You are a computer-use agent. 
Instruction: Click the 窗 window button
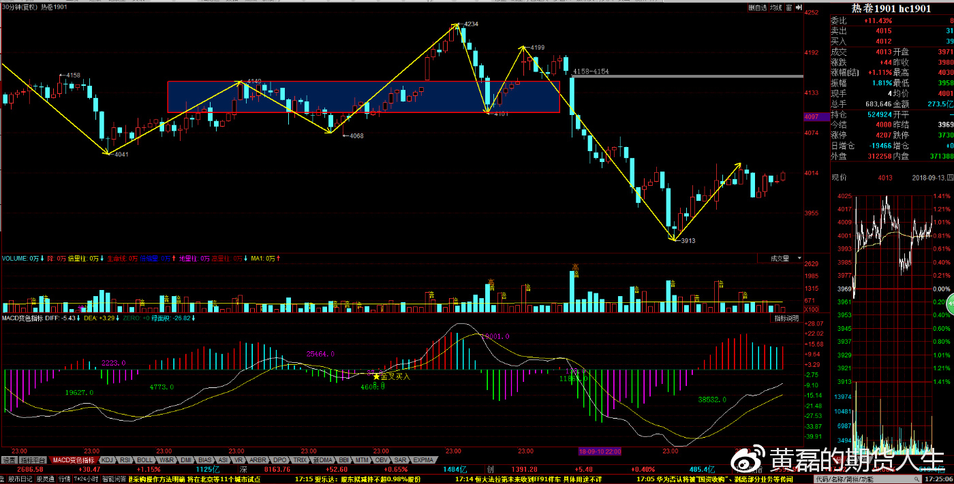click(x=788, y=8)
